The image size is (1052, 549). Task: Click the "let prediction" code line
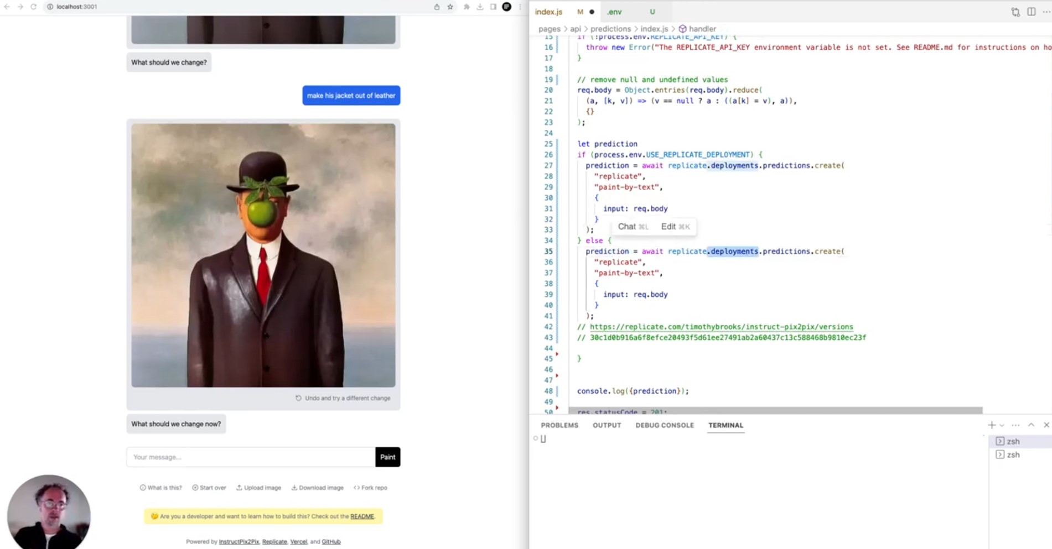click(607, 144)
